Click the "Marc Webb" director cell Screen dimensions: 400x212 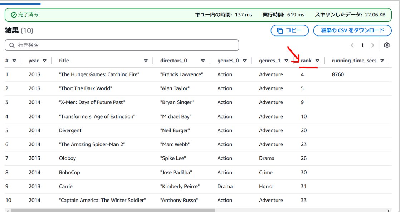(x=175, y=144)
